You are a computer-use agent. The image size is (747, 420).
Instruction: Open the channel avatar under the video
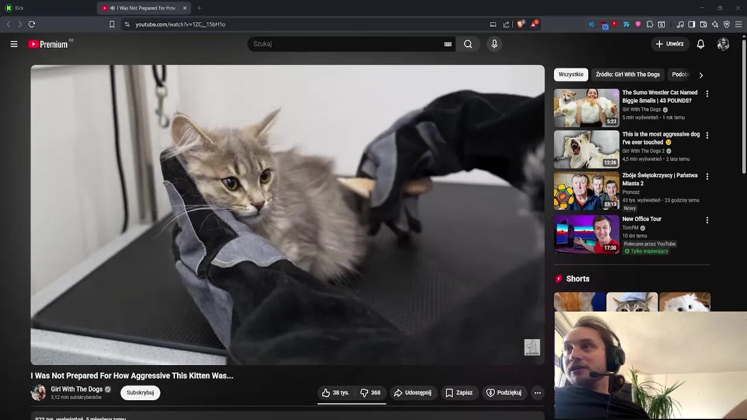tap(39, 393)
